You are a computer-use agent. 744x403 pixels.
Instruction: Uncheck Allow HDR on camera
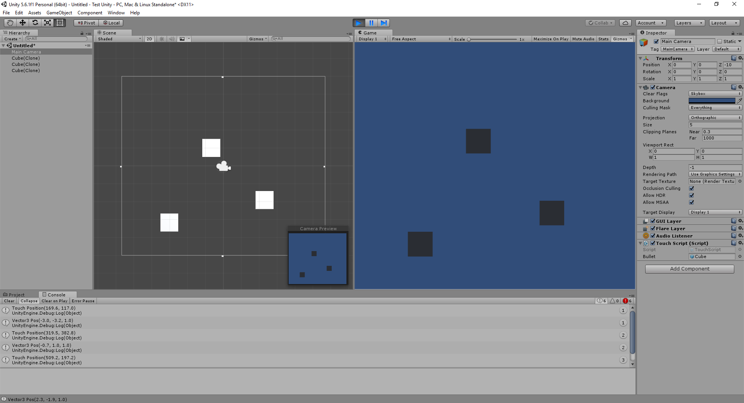click(691, 195)
